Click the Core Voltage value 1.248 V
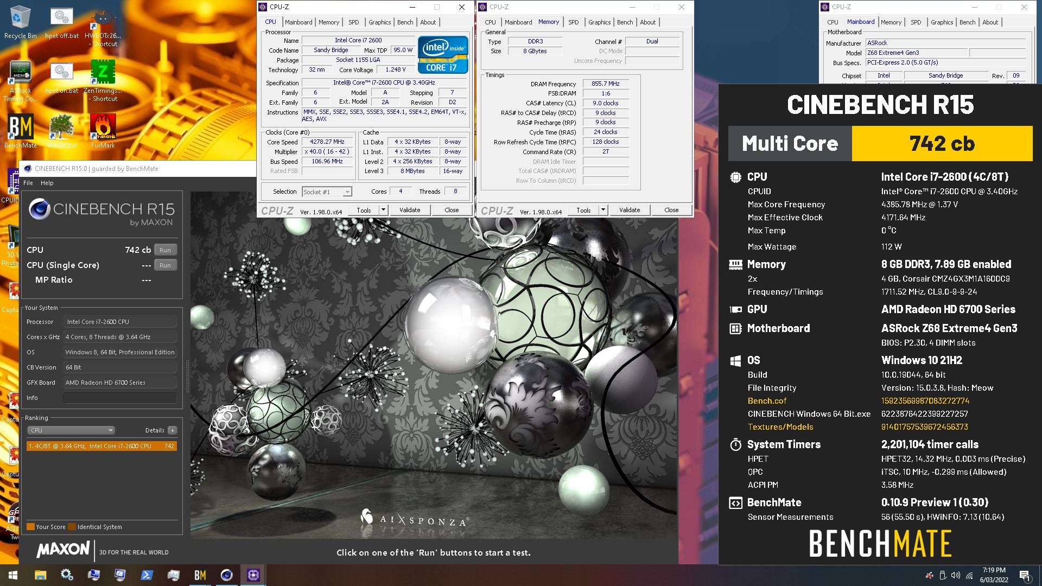This screenshot has height=586, width=1042. 396,69
